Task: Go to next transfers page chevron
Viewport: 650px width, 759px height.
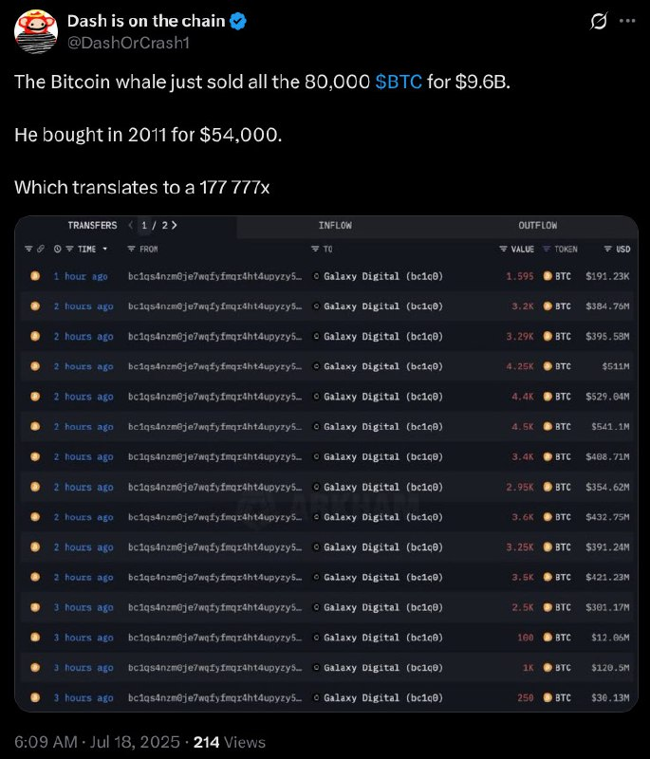Action: [175, 225]
